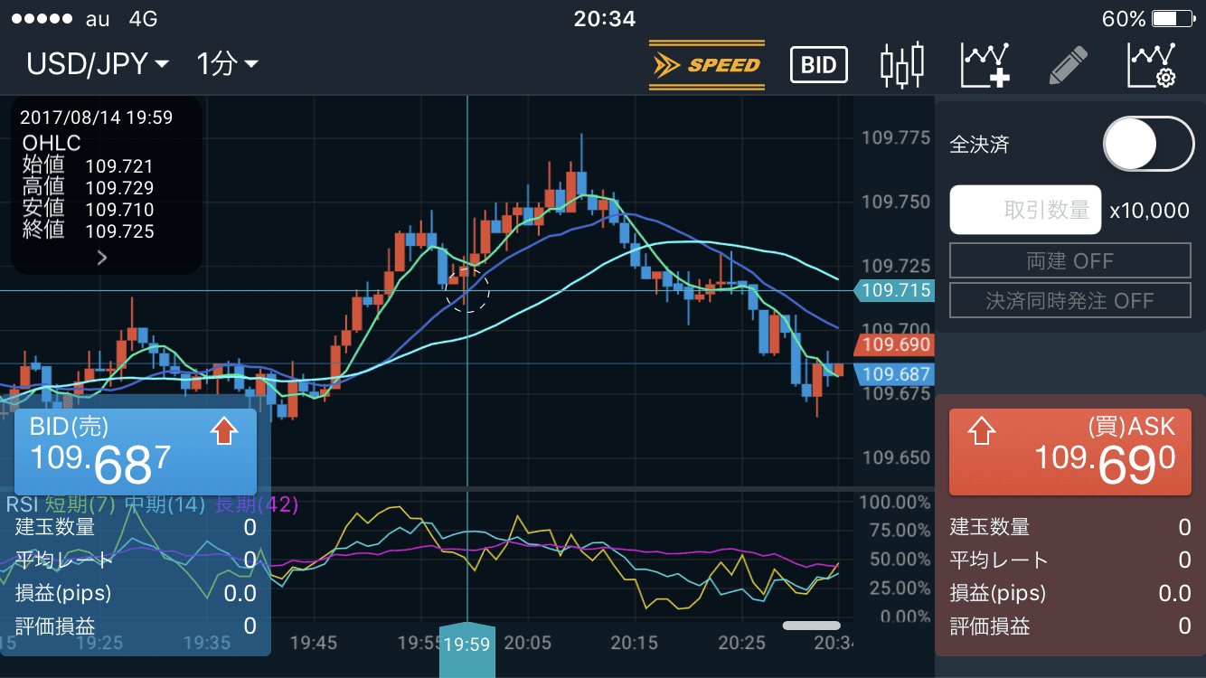Tap the chart horizontal scroll handle

(x=812, y=625)
